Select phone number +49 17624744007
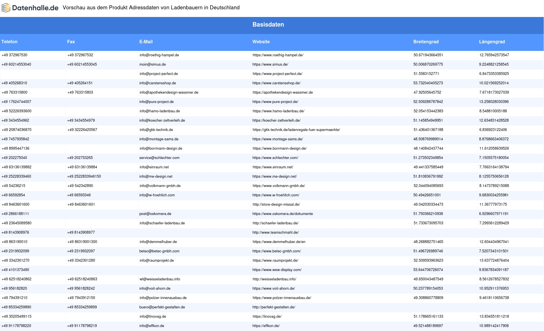544x331 pixels. tap(16, 102)
